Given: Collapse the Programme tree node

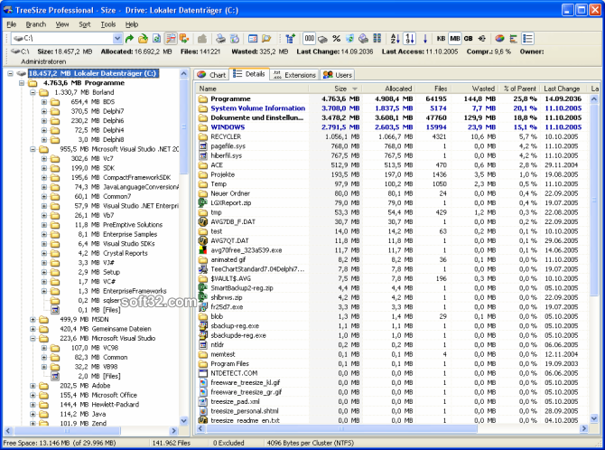Looking at the screenshot, I should coord(22,83).
